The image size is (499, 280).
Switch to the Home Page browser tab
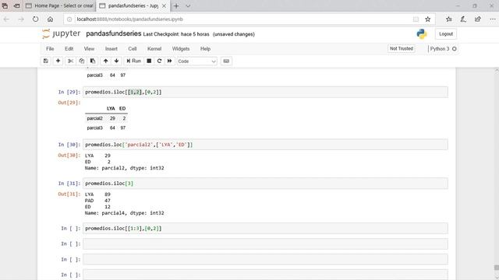tap(59, 5)
